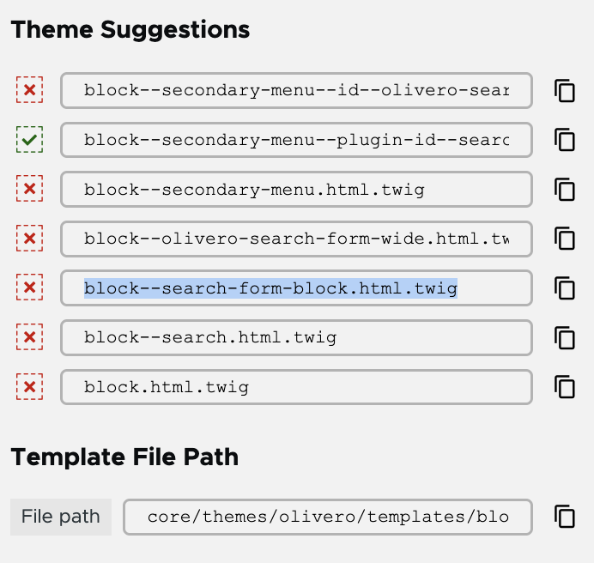Copy block--search.html.twig name
The height and width of the screenshot is (563, 594).
tap(565, 337)
